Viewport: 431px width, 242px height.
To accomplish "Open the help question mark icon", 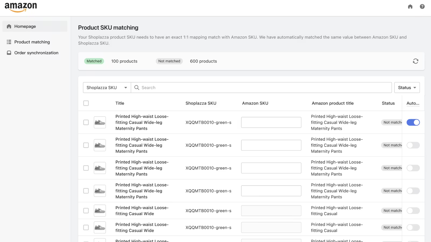I will pyautogui.click(x=422, y=6).
